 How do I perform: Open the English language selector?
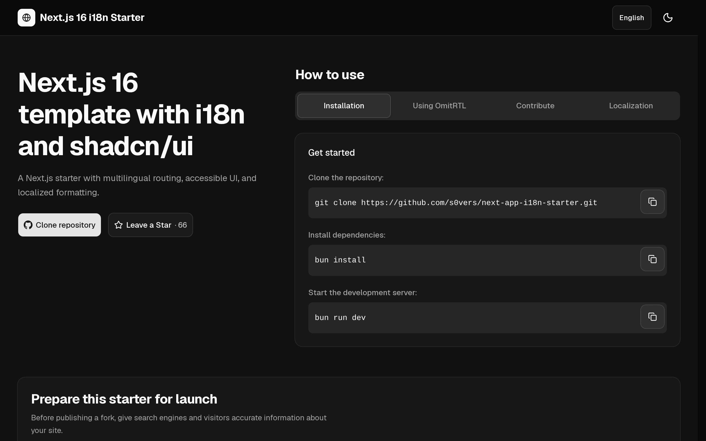(632, 17)
